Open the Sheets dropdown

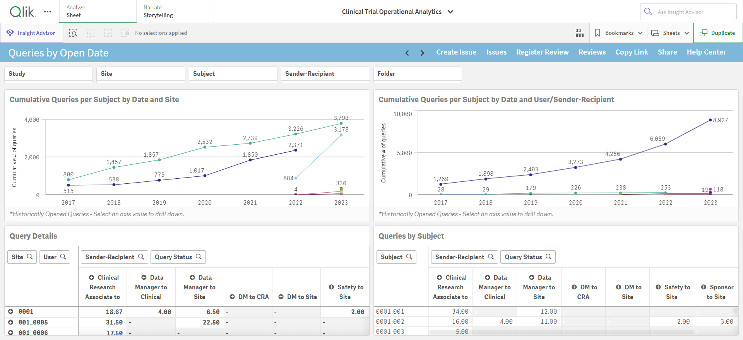coord(670,33)
